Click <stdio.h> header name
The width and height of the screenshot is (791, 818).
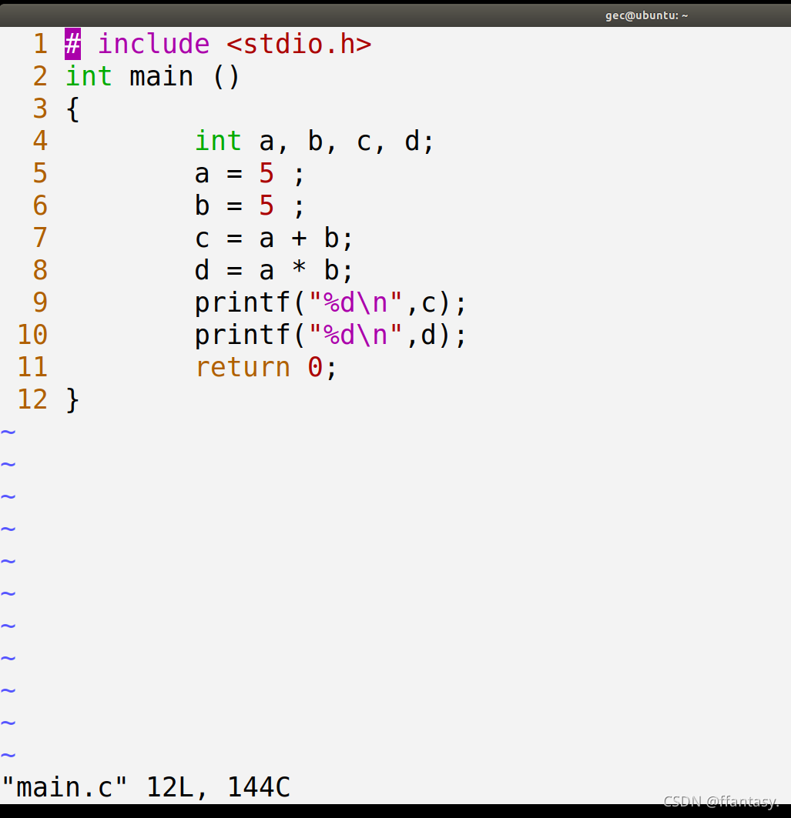(299, 44)
